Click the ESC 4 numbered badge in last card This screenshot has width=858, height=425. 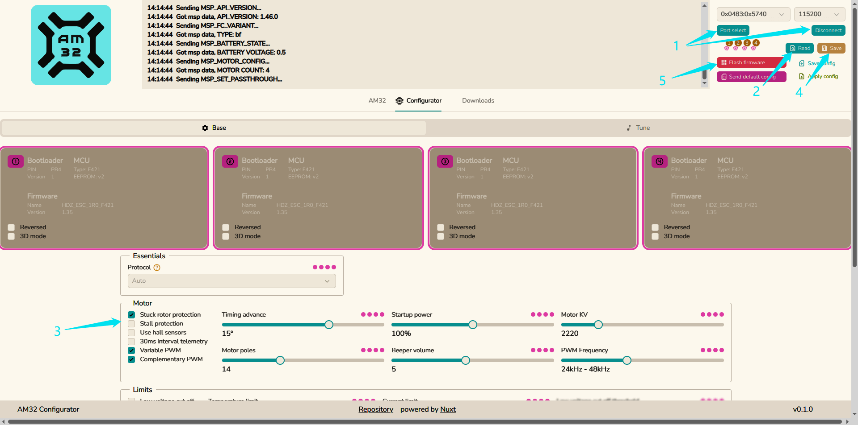pos(659,161)
